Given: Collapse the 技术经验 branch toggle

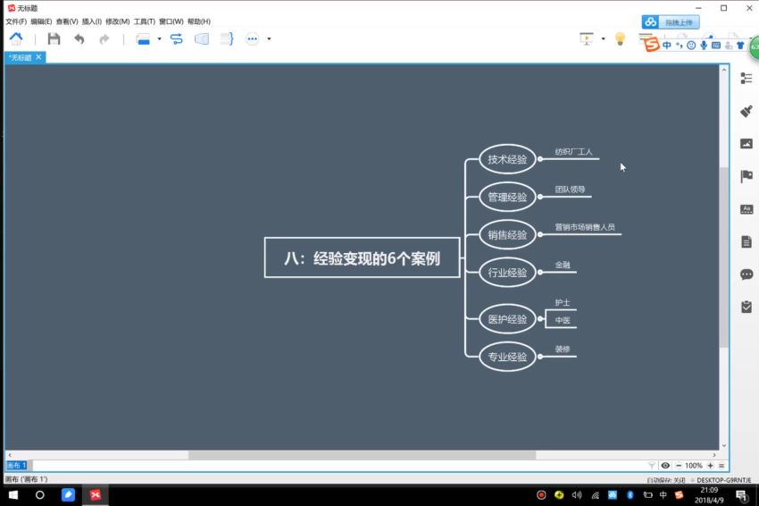Looking at the screenshot, I should [540, 159].
